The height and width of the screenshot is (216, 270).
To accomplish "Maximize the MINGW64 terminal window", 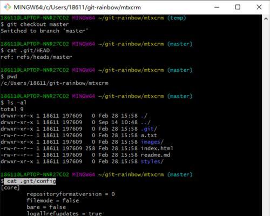I will tap(238, 7).
